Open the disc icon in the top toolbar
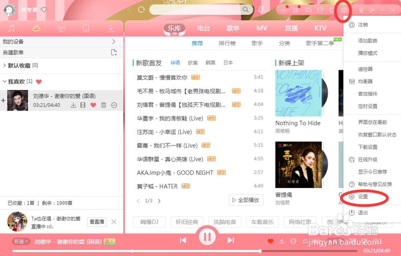The height and width of the screenshot is (256, 401). pos(284,10)
